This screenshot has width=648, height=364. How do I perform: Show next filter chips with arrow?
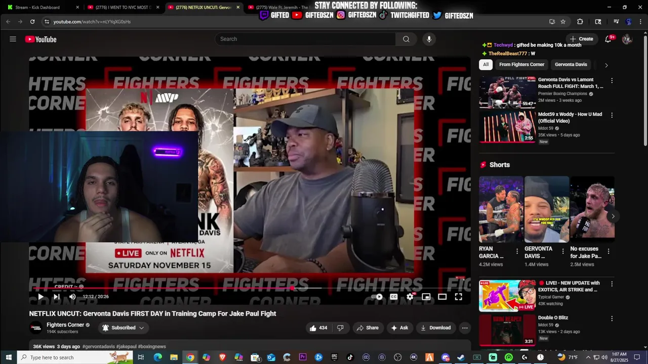click(606, 65)
